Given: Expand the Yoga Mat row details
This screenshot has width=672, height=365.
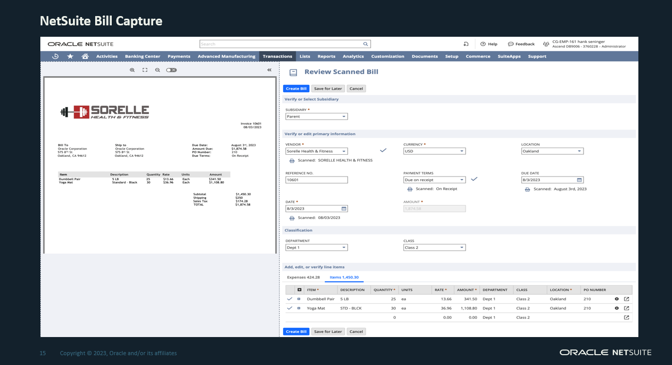Looking at the screenshot, I should point(298,308).
